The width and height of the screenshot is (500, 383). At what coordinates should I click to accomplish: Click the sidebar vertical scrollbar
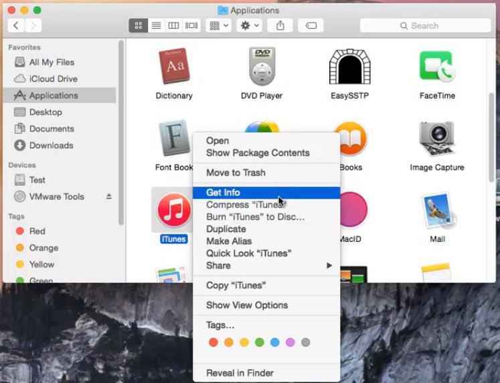click(121, 133)
